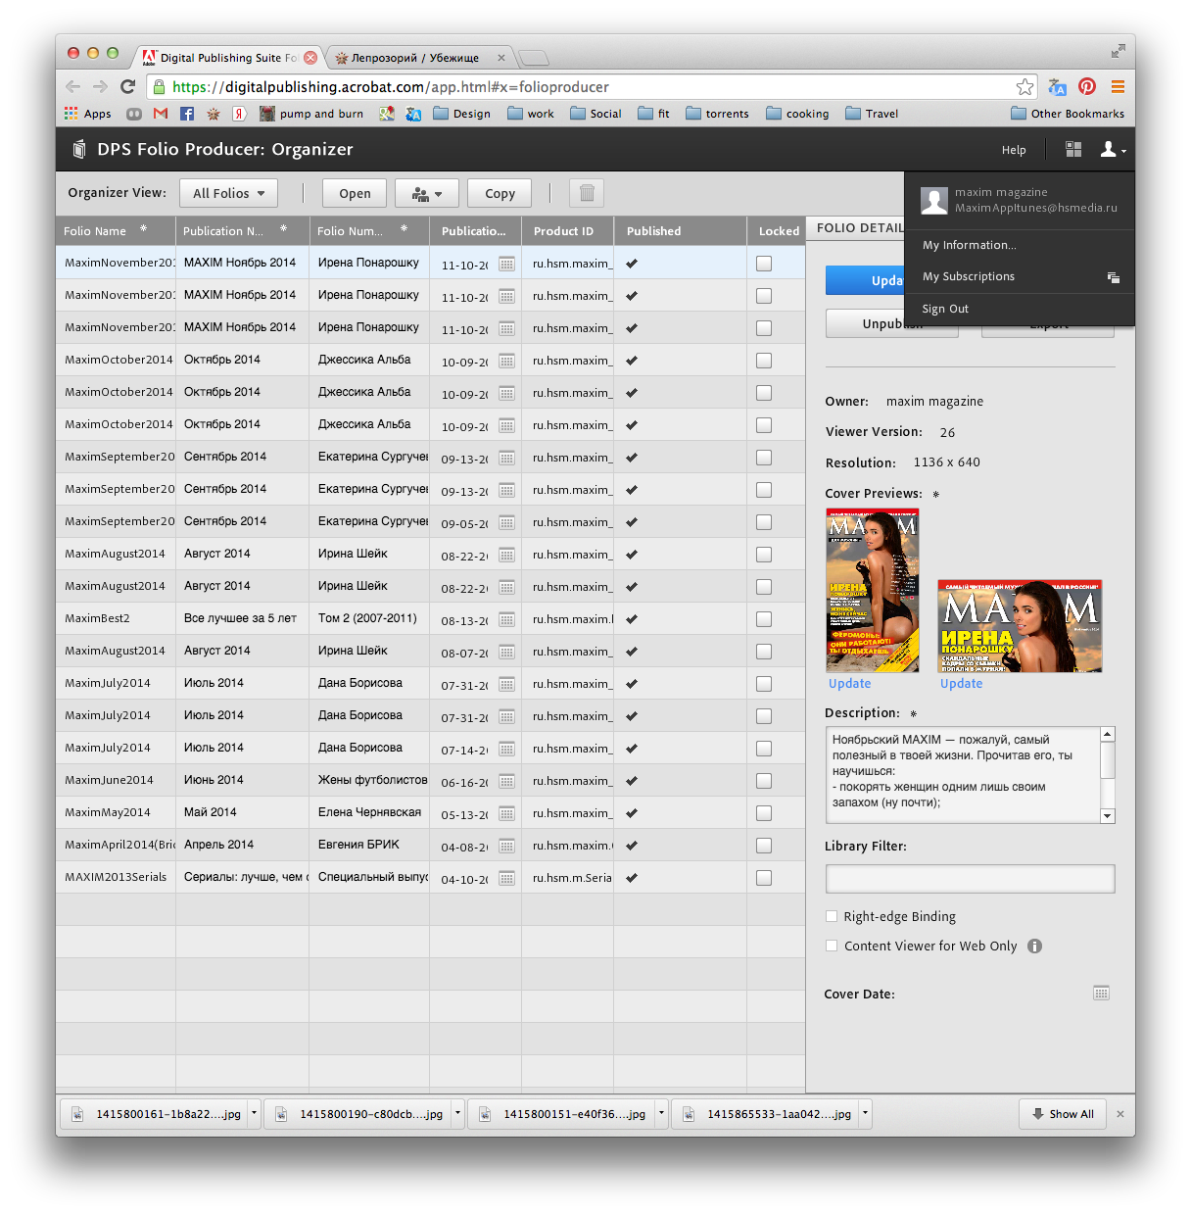Open the Facebook bookmark icon
The height and width of the screenshot is (1214, 1191).
pos(187,114)
